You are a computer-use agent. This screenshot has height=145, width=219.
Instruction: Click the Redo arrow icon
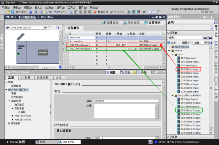click(x=63, y=12)
